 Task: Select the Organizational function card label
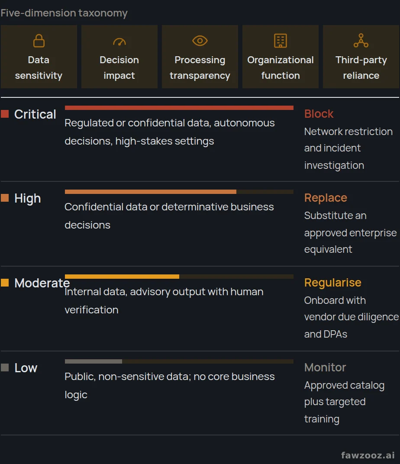click(281, 68)
